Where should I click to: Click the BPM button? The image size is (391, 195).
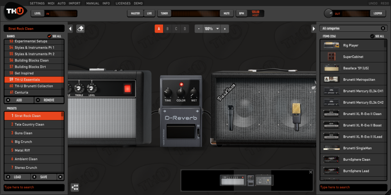(241, 13)
